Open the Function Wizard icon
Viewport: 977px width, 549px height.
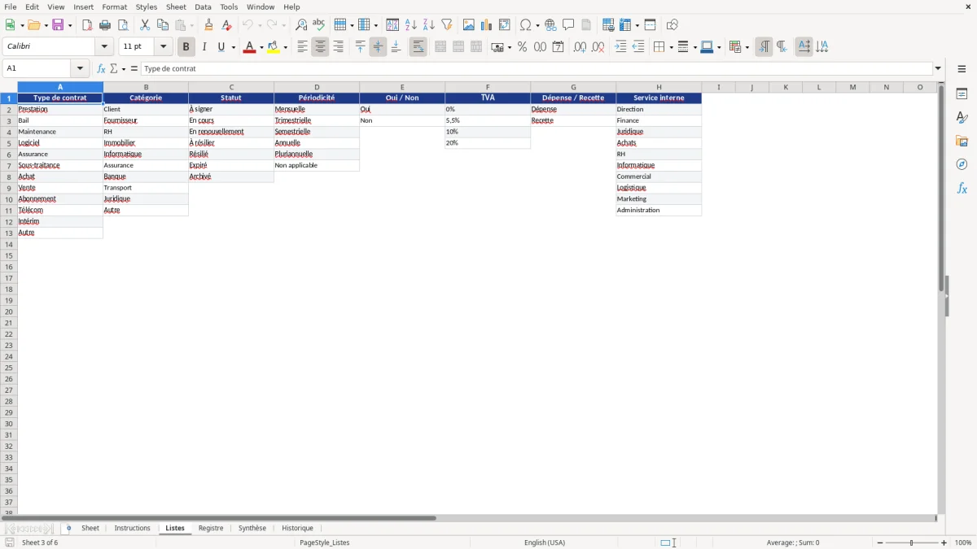101,68
